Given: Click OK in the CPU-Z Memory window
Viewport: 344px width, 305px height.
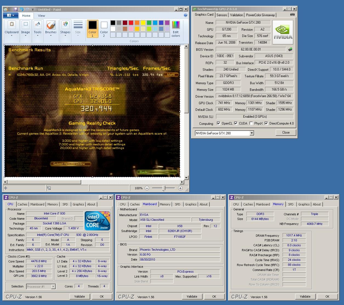Looking at the screenshot, I should [x=327, y=296].
